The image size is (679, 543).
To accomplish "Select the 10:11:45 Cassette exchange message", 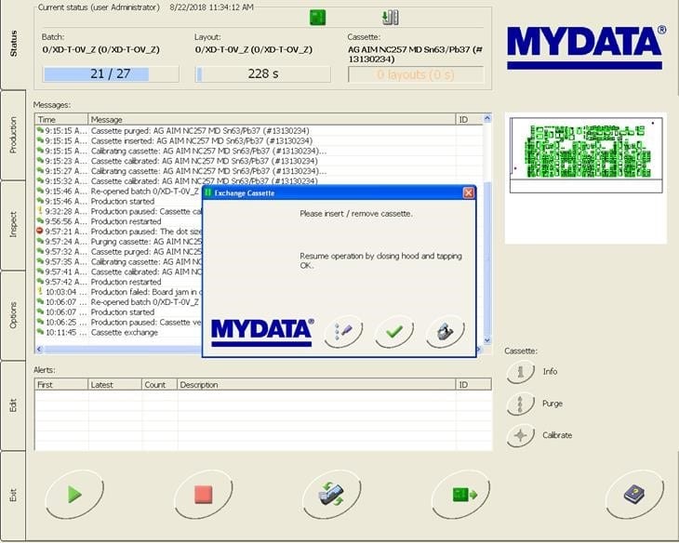I will coord(119,333).
